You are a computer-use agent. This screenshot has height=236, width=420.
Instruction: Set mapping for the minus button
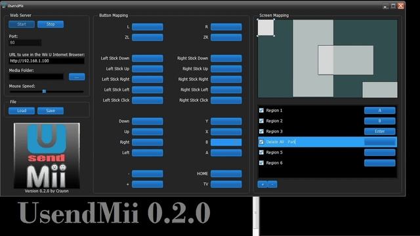coord(147,174)
